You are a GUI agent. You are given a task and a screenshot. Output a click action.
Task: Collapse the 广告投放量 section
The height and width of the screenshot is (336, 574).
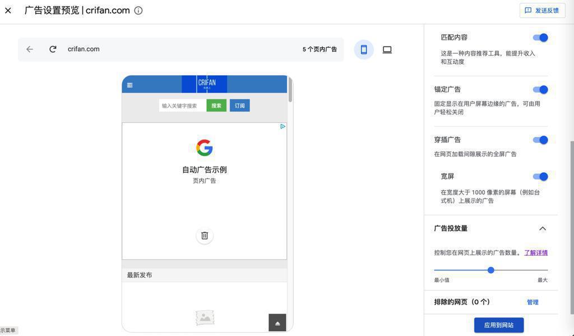(543, 229)
